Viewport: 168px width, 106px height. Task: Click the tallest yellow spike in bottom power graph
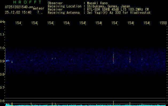coord(114,103)
